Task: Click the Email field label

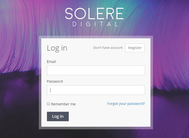Action: (51, 62)
